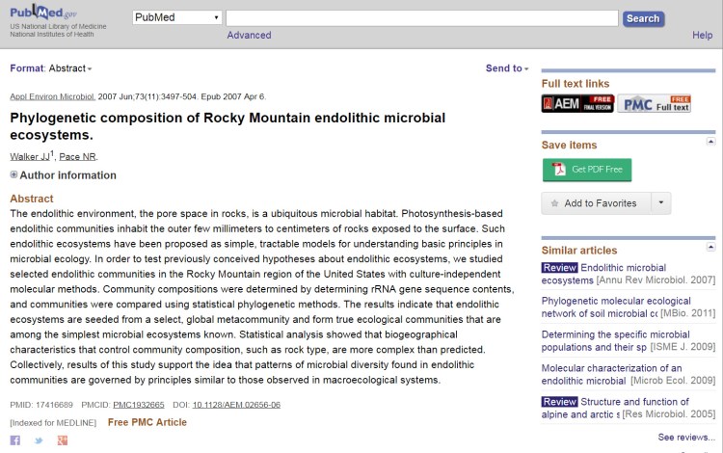Open the Add to Favorites dropdown arrow
The image size is (723, 453).
(660, 203)
